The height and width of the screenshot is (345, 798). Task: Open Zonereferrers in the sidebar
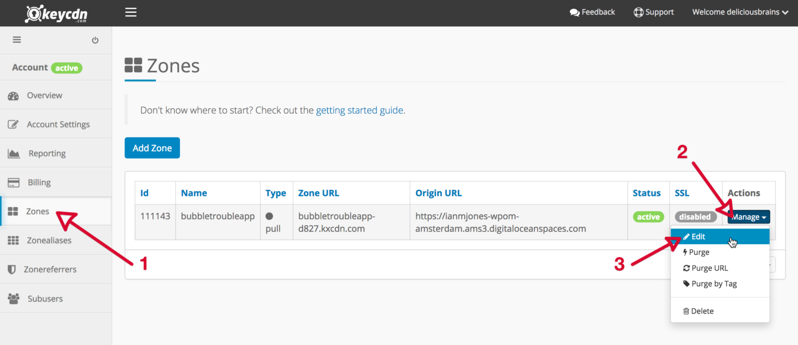56,269
